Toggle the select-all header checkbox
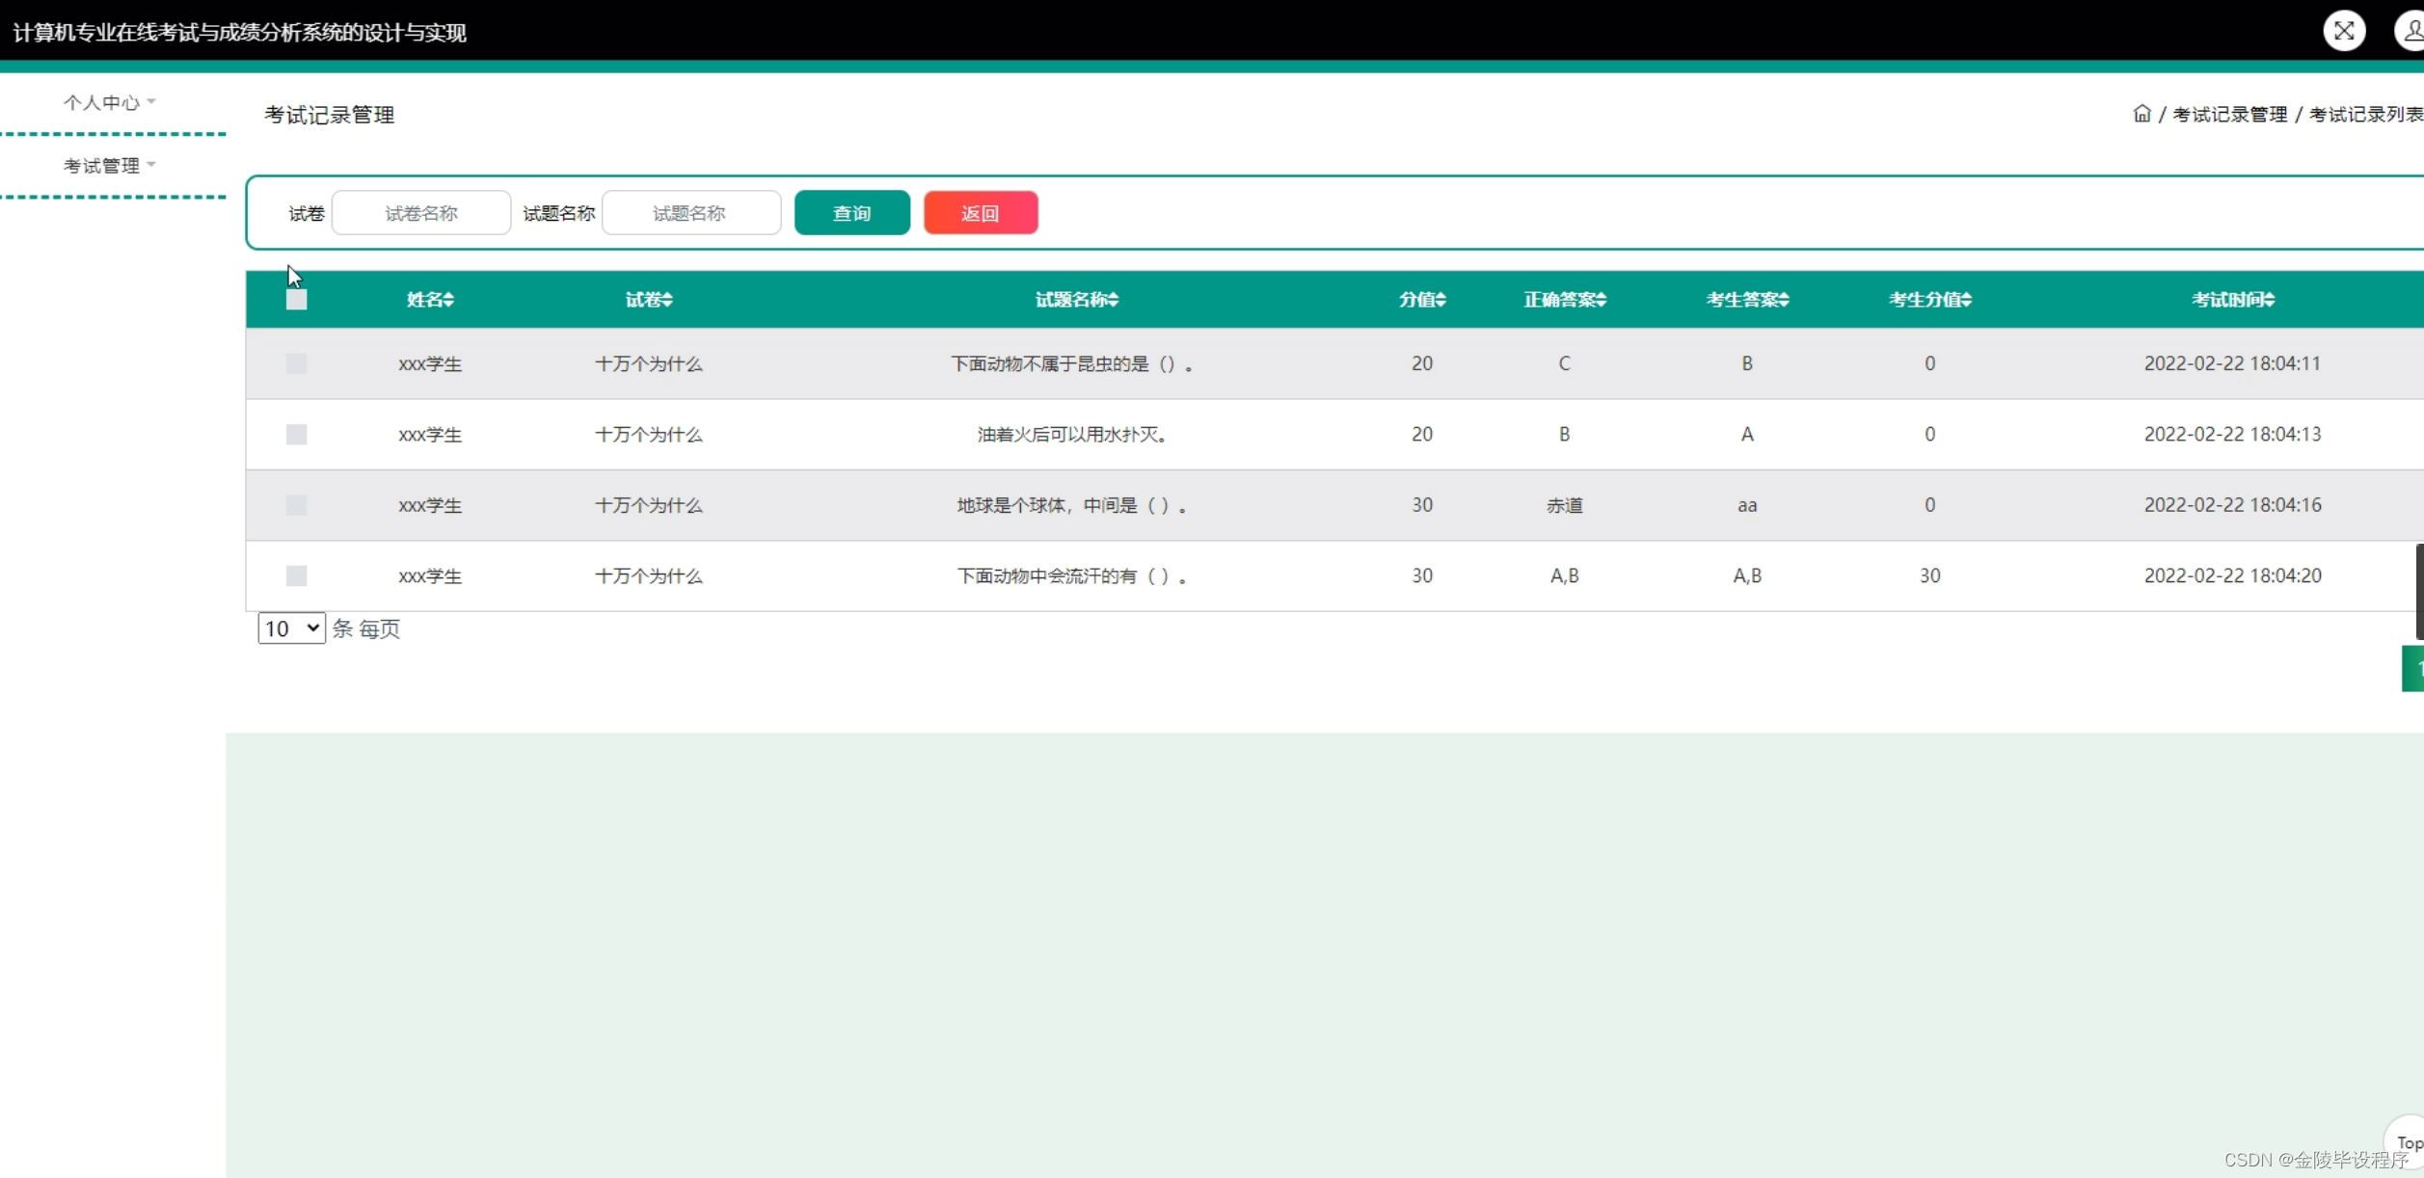The image size is (2424, 1178). pos(296,300)
